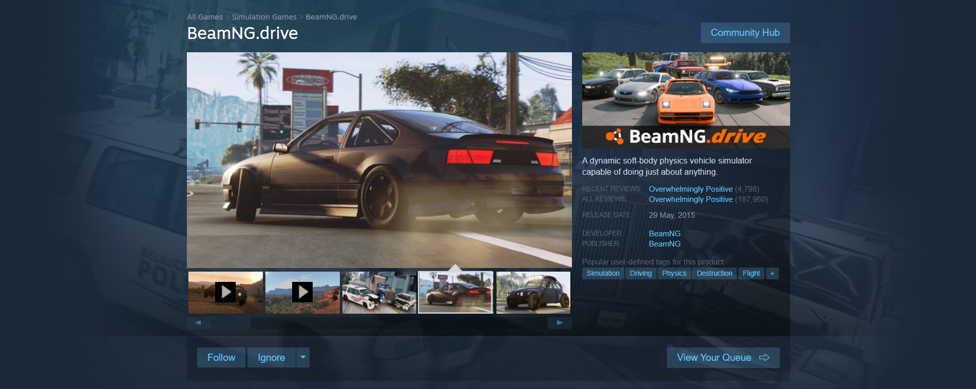Open all reviews Overwhelmingly Positive link

point(691,199)
